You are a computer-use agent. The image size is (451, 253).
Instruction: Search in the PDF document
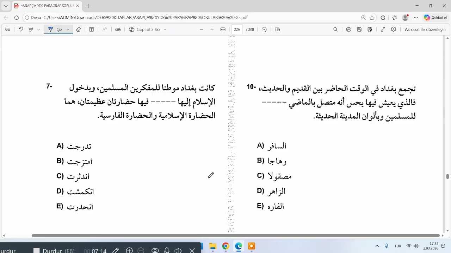coord(335,30)
